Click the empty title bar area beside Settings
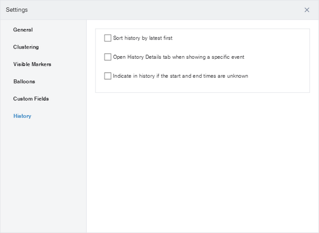319x233 pixels. pyautogui.click(x=163, y=10)
